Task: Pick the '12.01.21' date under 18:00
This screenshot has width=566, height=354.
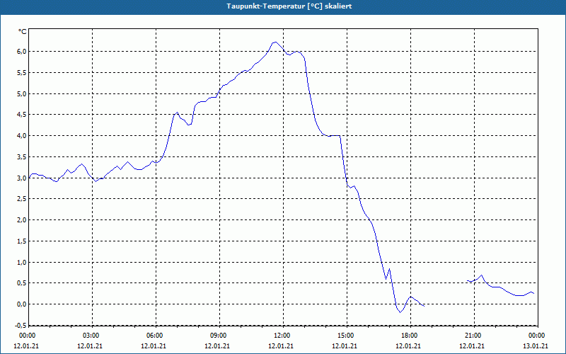Action: click(409, 346)
